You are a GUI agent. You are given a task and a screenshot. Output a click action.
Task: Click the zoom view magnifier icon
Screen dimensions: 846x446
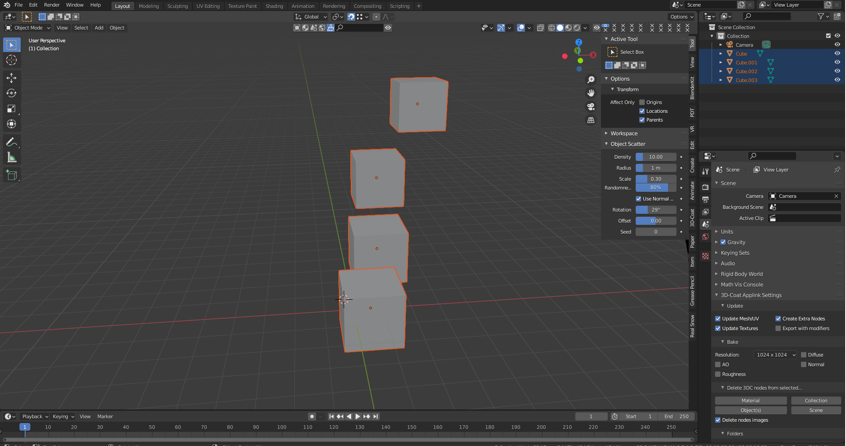591,80
